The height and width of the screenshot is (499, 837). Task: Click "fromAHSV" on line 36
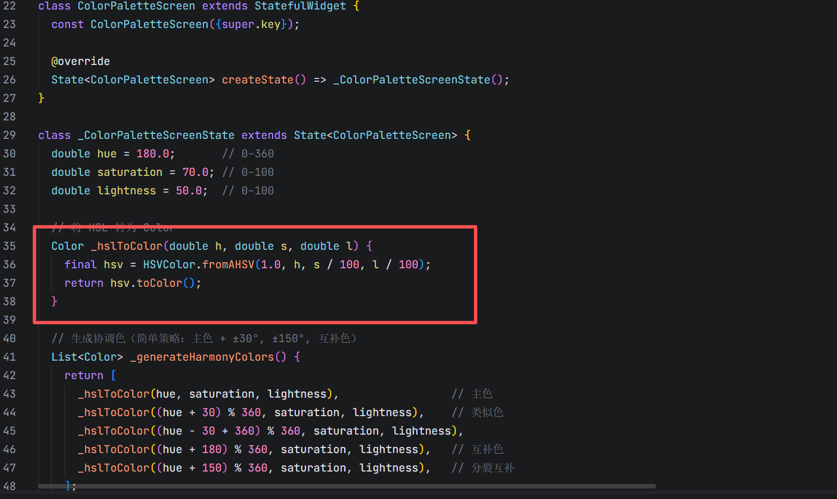click(x=228, y=264)
